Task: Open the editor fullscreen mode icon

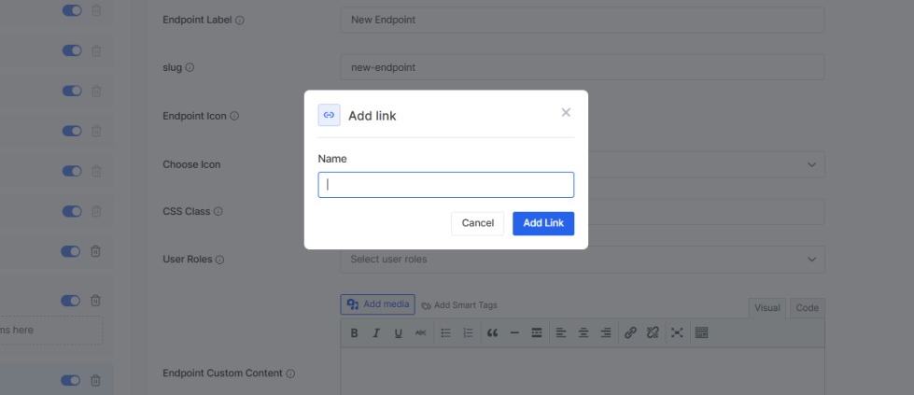Action: coord(677,333)
